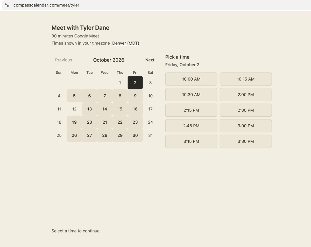The width and height of the screenshot is (311, 247).
Task: Select the 3:00 PM time slot
Action: coord(246,126)
